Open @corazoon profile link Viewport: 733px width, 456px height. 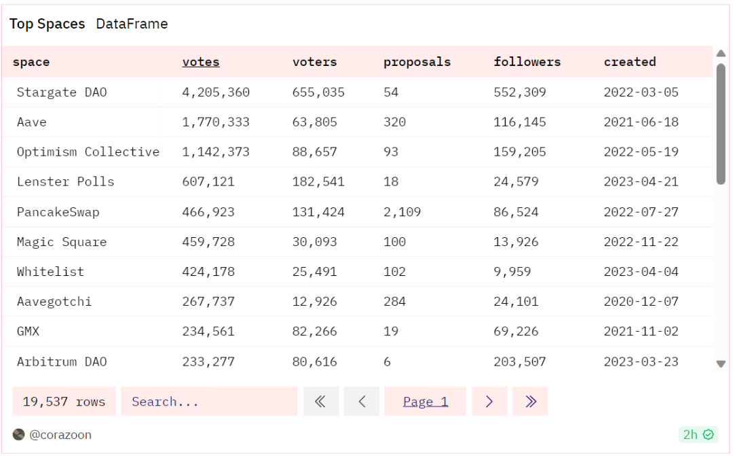pos(60,434)
